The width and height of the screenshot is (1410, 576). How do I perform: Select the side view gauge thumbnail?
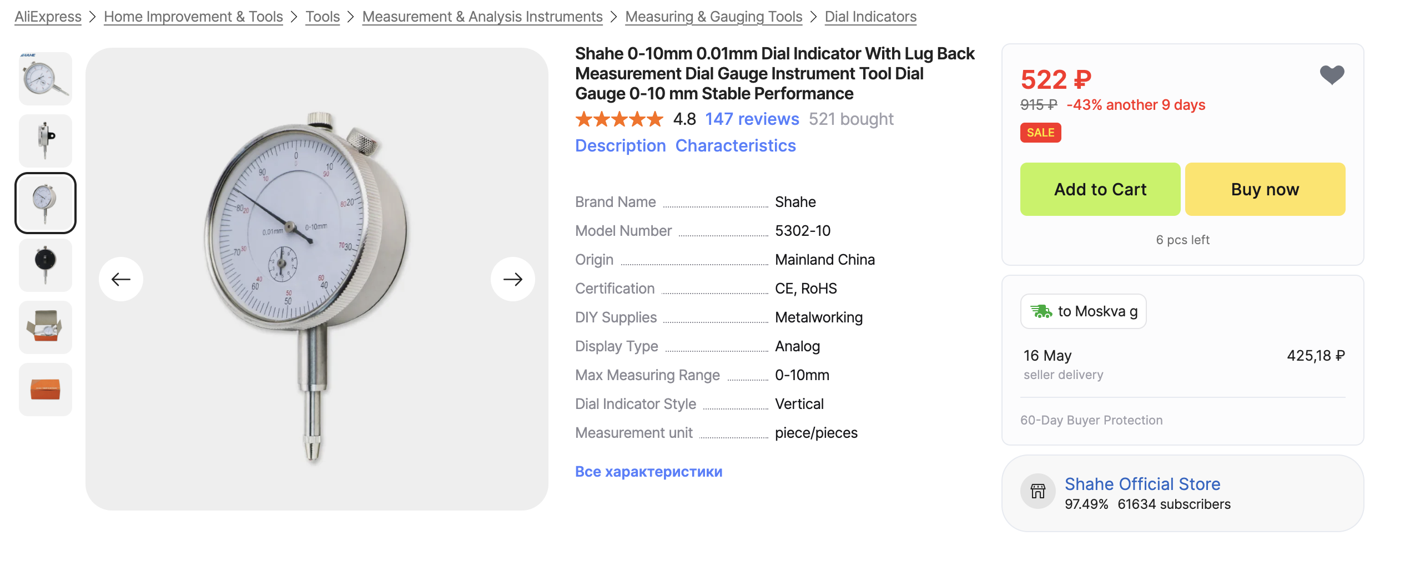[x=46, y=141]
